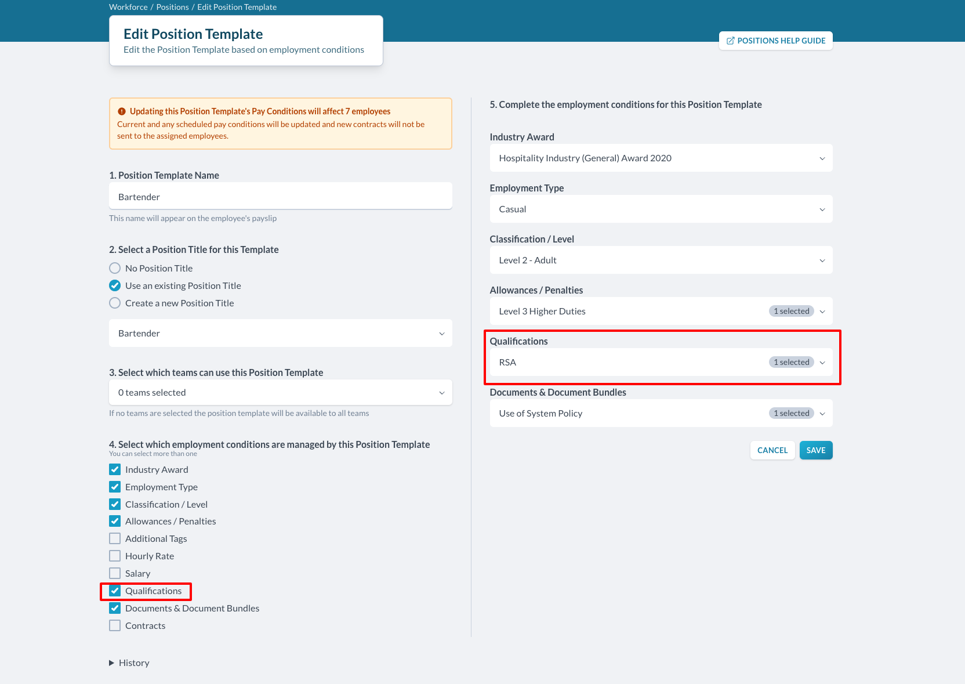Image resolution: width=965 pixels, height=684 pixels.
Task: Open the Classification / Level dropdown
Action: (661, 260)
